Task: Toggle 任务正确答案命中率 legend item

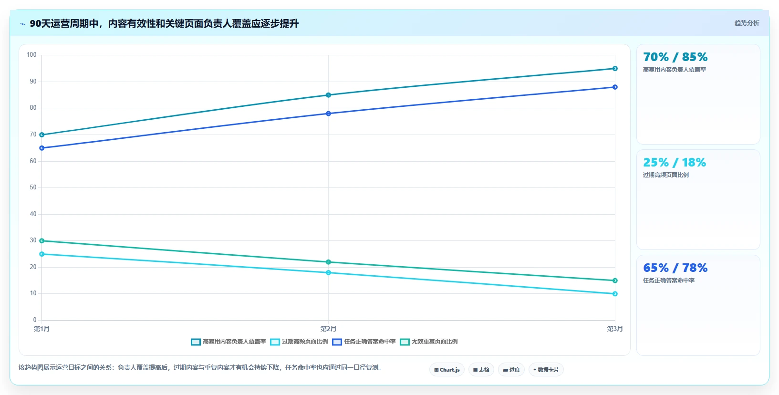Action: [x=364, y=342]
